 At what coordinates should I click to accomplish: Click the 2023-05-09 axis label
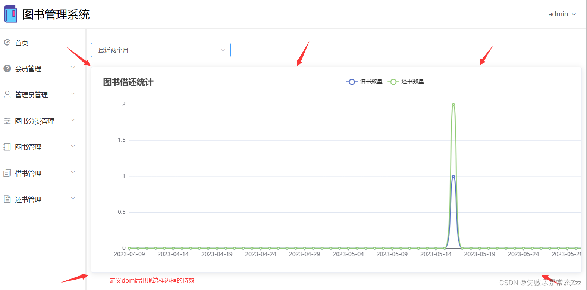392,254
